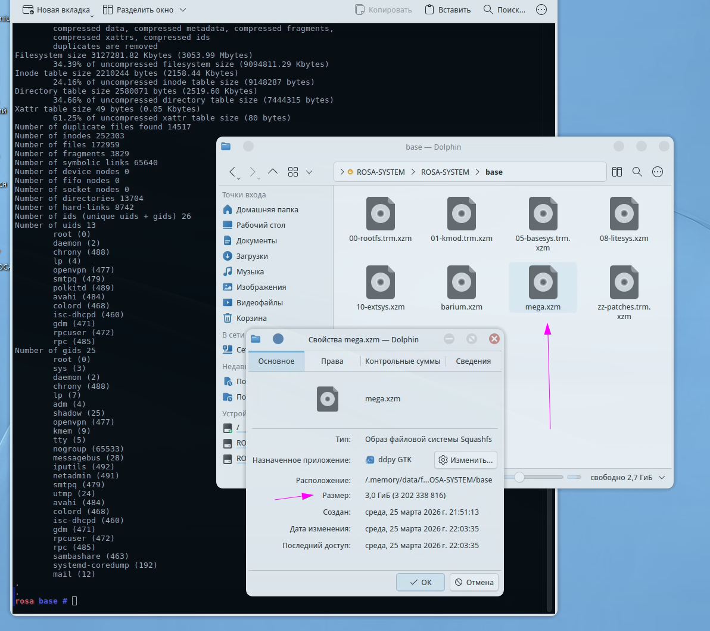This screenshot has width=710, height=631.
Task: Open the view mode dropdown chevron
Action: coord(309,172)
